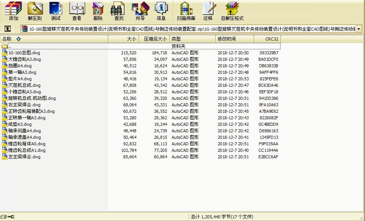Viewport: 365px width, 221px height.
Task: Click the 信息 (Info) toolbar icon
Action: point(161,10)
